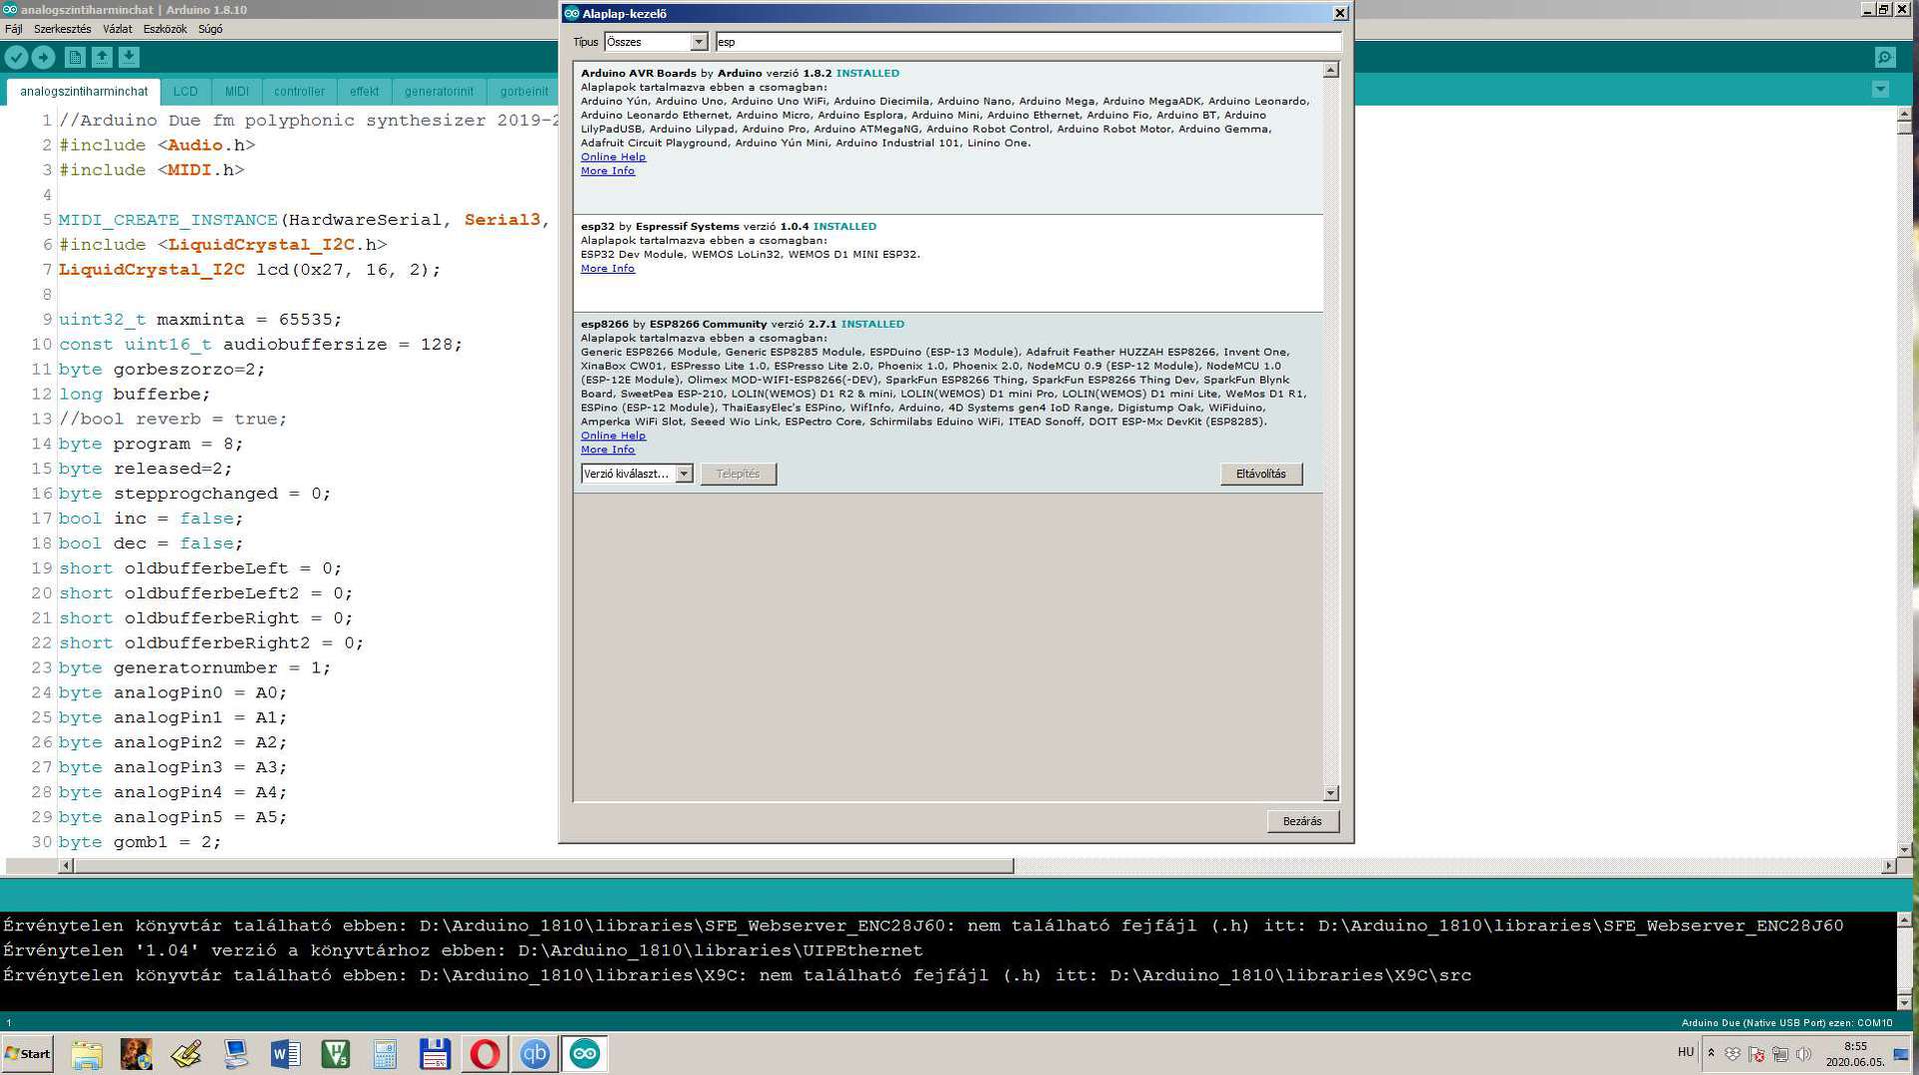Viewport: 1919px width, 1075px height.
Task: Switch to the MIDI tab
Action: click(237, 91)
